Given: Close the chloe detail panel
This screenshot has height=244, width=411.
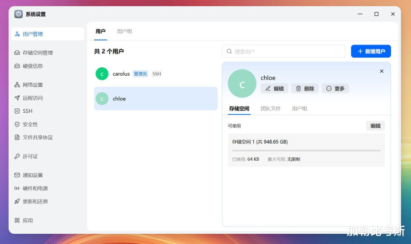Looking at the screenshot, I should 382,71.
